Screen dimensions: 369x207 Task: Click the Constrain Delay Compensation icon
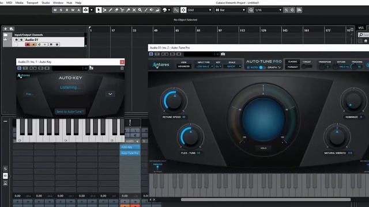coord(86,10)
